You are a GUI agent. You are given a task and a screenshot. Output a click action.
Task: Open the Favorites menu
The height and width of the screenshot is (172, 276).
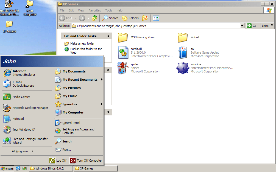[94, 10]
